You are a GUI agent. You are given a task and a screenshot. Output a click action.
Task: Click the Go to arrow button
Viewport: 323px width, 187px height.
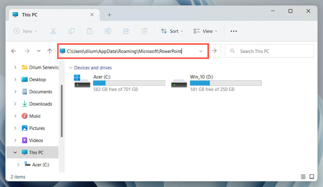pyautogui.click(x=214, y=51)
